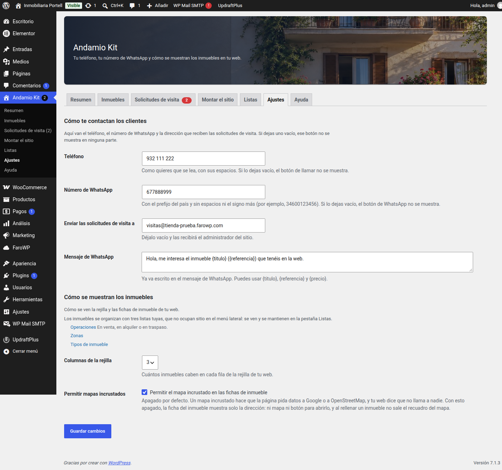Click the Marketing megaphone icon

[x=6, y=235]
